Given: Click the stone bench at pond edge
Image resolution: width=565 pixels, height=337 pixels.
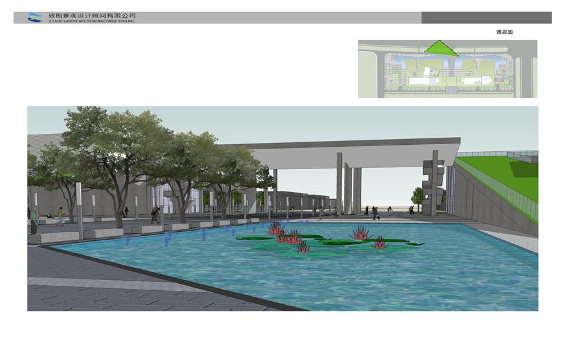Looking at the screenshot, I should coord(101,233).
